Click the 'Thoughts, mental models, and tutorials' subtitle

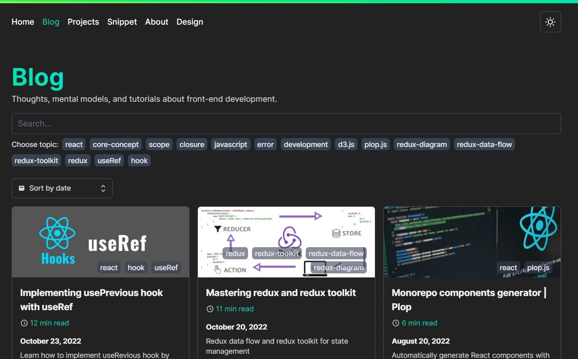tap(144, 99)
